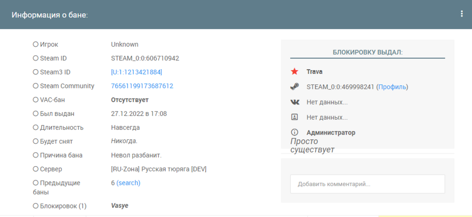Viewport: 472px width, 217px height.
Task: Click the circle icon beside Причина бана
Action: click(x=35, y=155)
